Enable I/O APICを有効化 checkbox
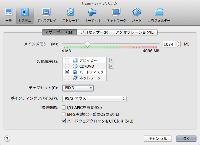Screen dimensions: 200x145 (x=64, y=107)
